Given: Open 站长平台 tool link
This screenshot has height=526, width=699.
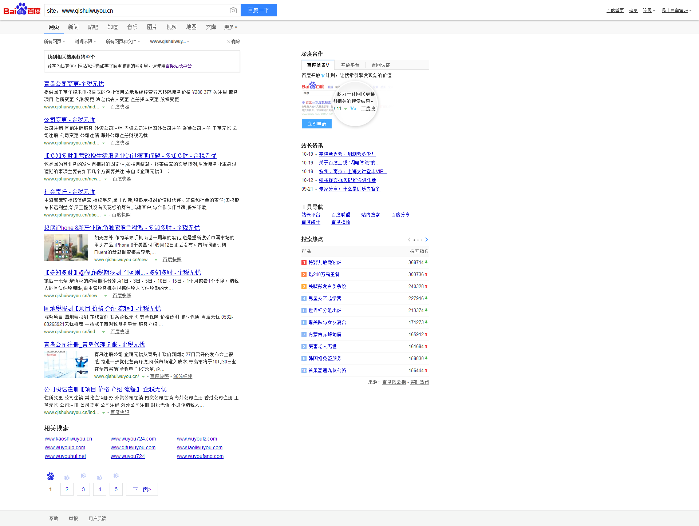Looking at the screenshot, I should click(311, 215).
